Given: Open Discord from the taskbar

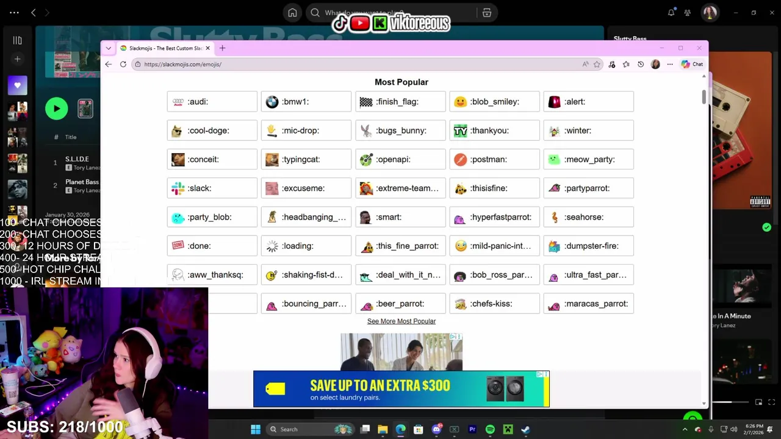Looking at the screenshot, I should tap(436, 429).
